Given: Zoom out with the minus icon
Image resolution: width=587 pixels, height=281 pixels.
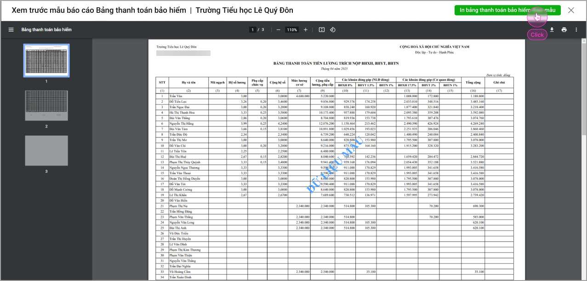Looking at the screenshot, I should click(x=278, y=30).
